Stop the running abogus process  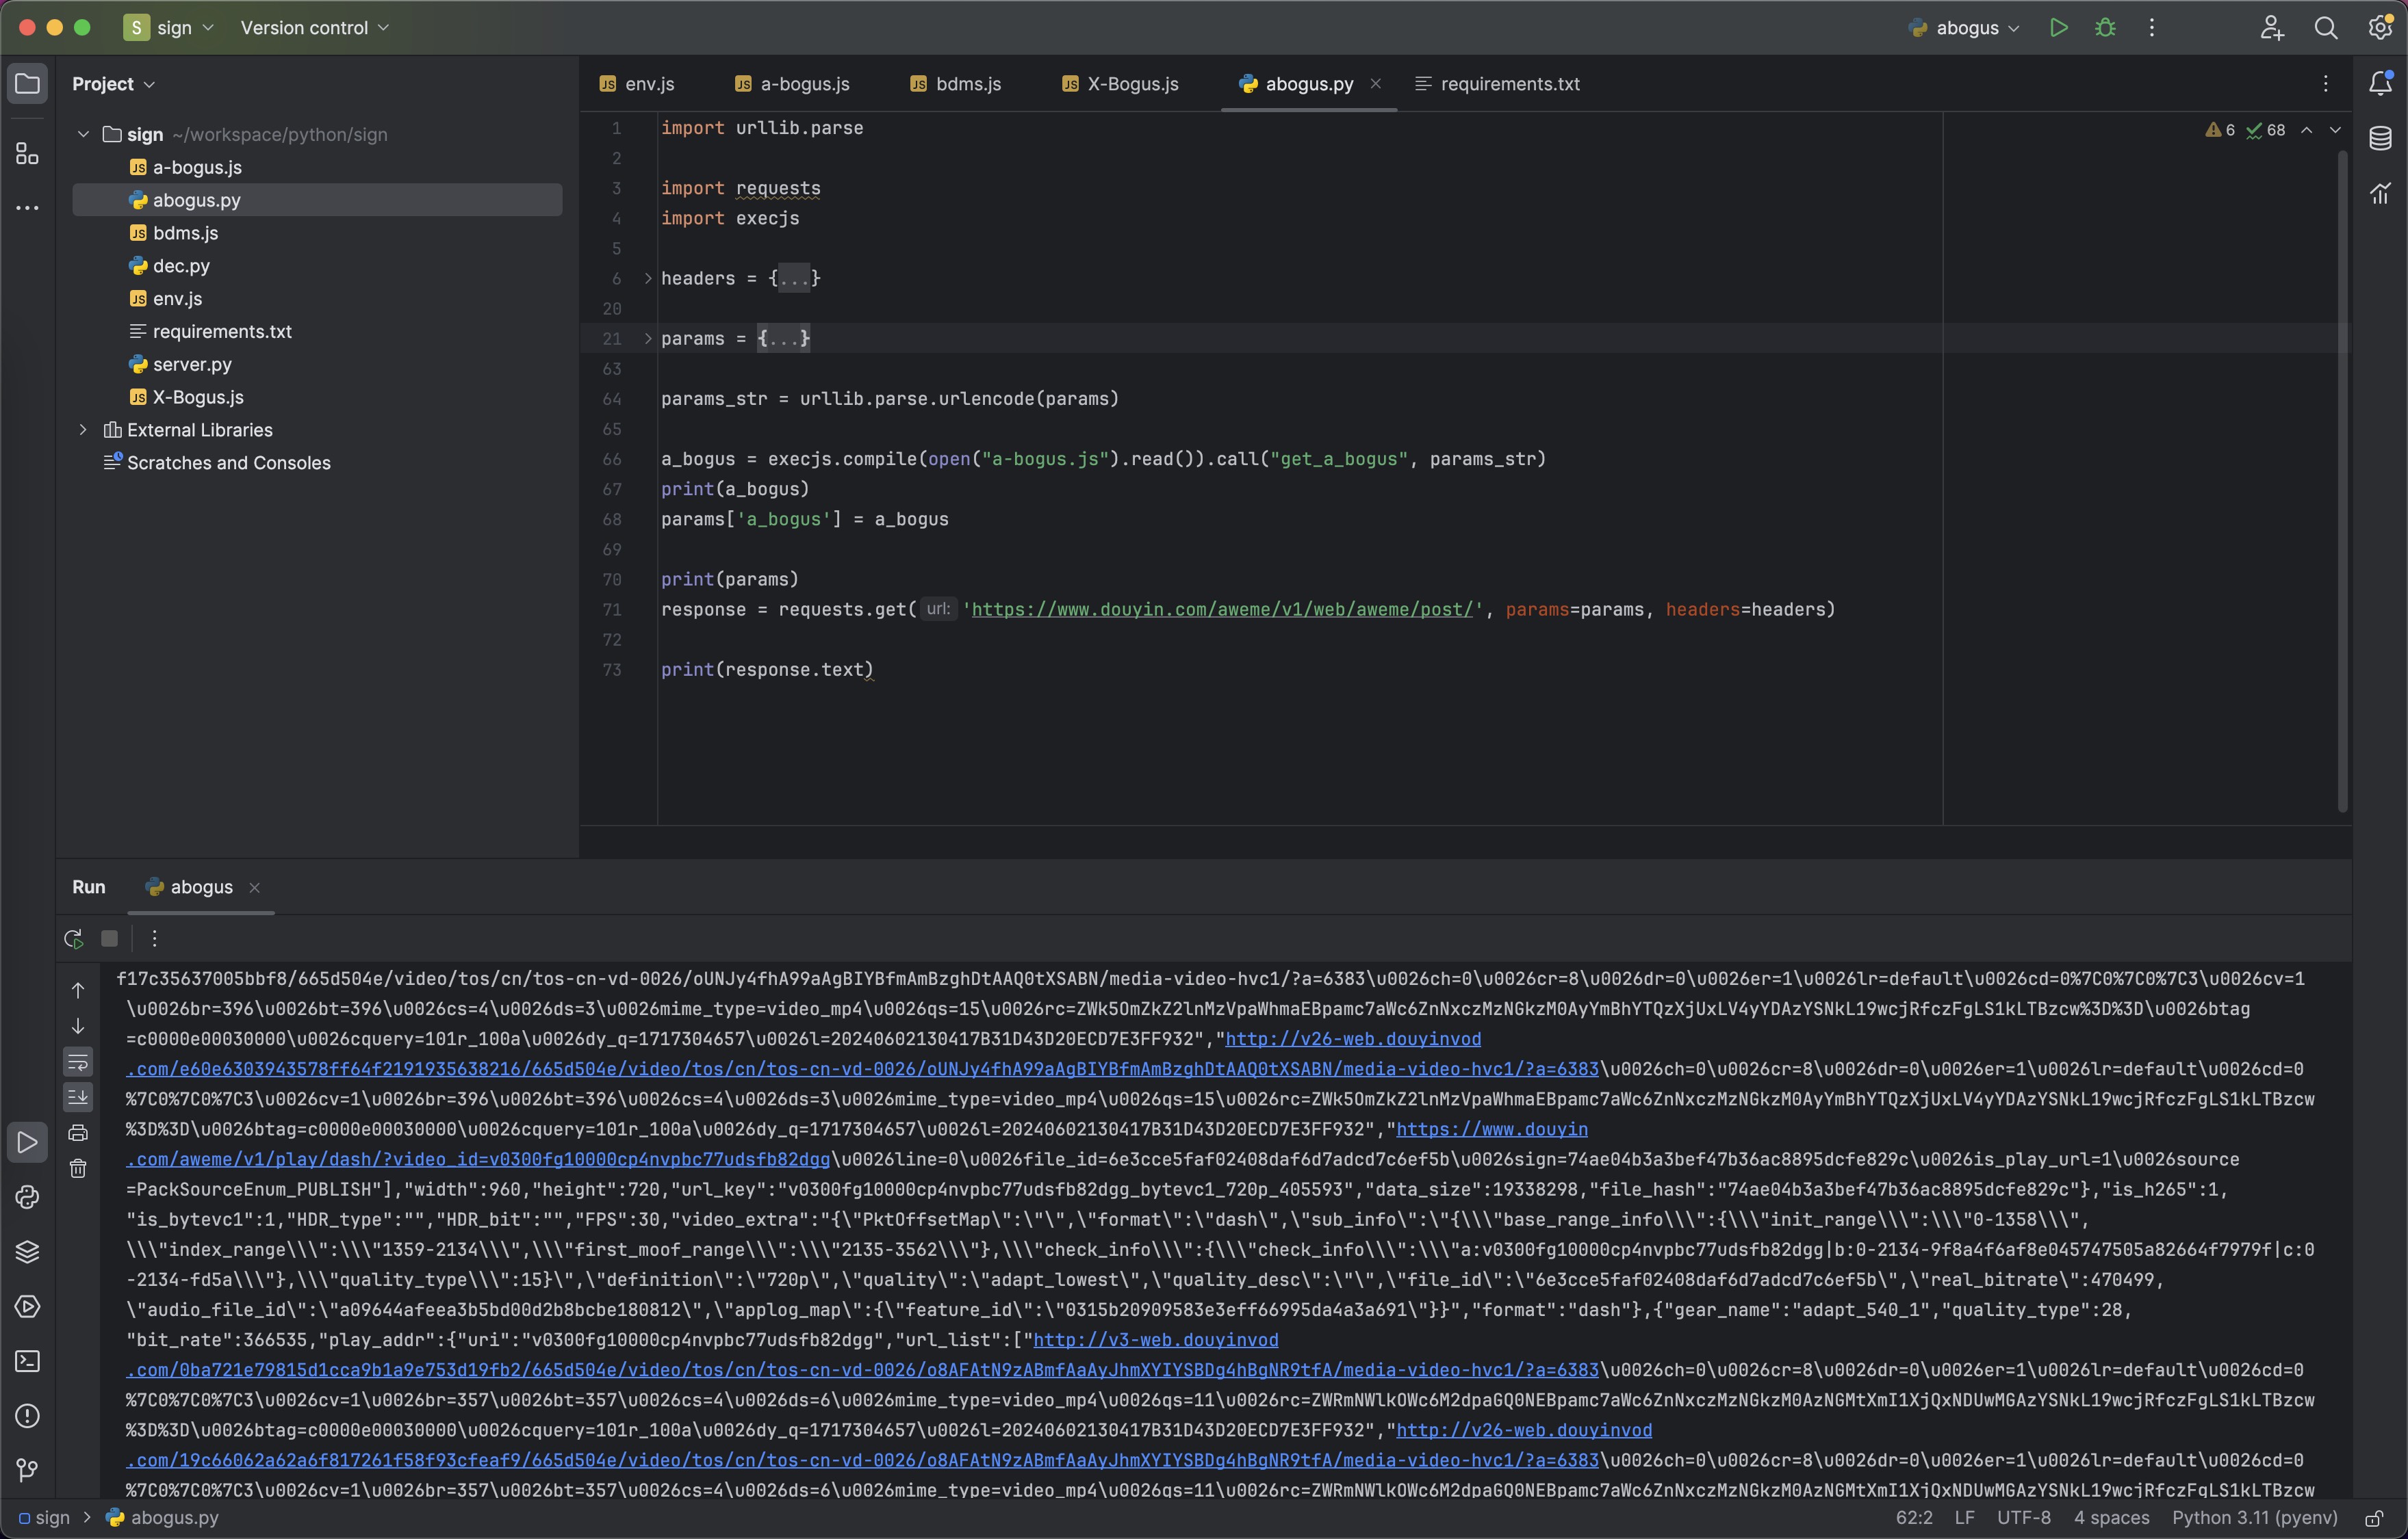pyautogui.click(x=110, y=938)
